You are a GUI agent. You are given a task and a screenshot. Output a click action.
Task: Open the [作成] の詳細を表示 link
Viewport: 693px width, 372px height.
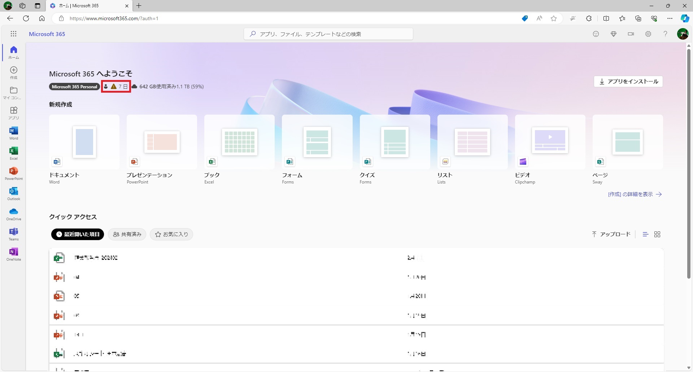point(635,194)
